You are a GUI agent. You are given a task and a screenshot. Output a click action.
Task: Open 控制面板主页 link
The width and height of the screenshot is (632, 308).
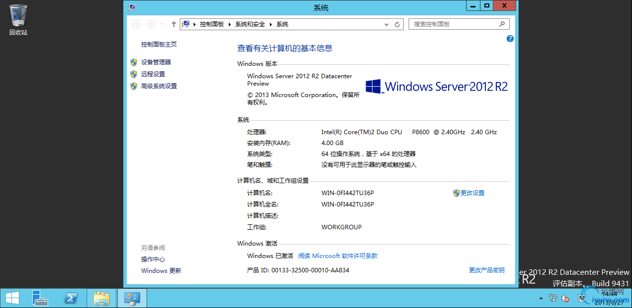pos(159,45)
